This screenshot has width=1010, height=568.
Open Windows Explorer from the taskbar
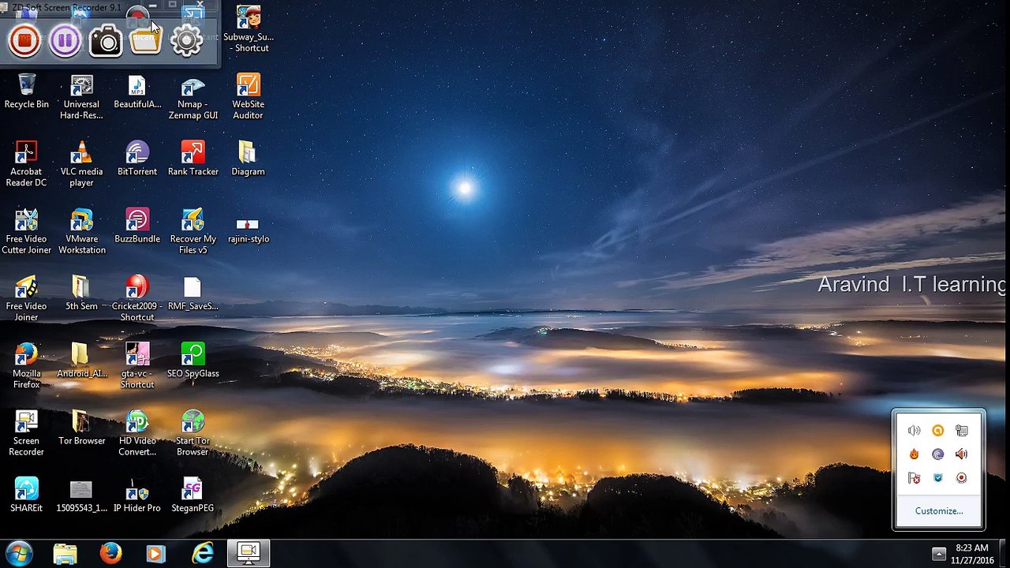point(65,554)
